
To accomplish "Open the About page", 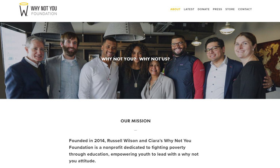I will coord(175,9).
